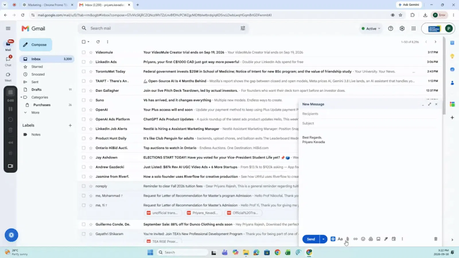Open the select-all checkbox dropdown arrow
The width and height of the screenshot is (459, 258).
[88, 42]
